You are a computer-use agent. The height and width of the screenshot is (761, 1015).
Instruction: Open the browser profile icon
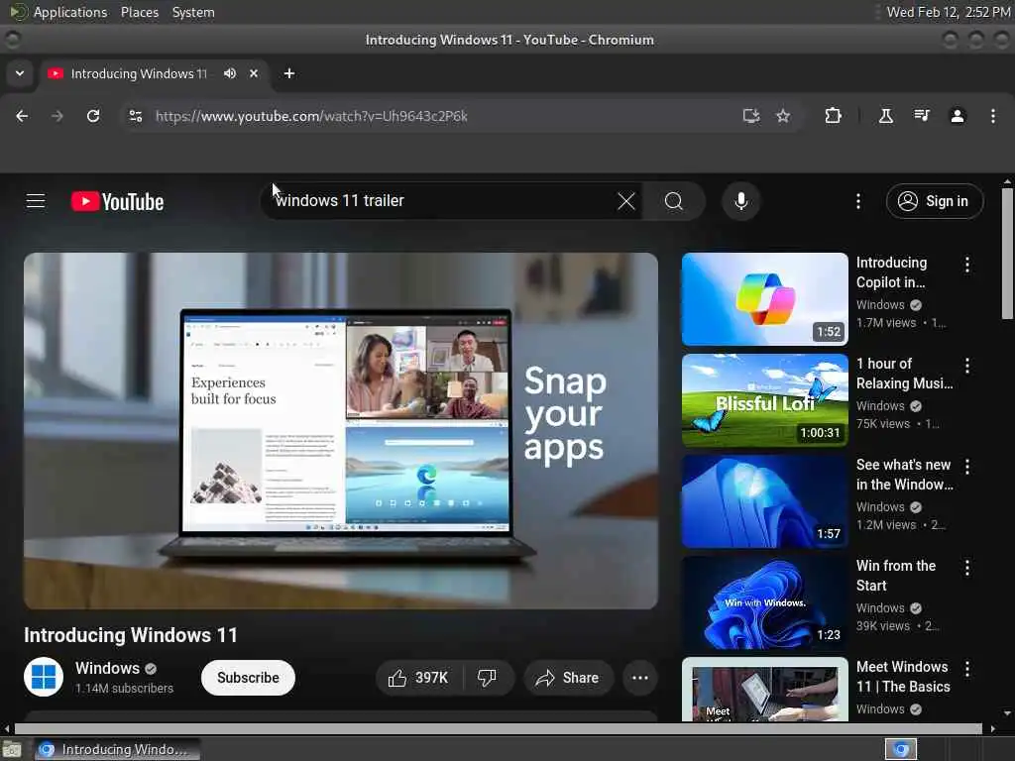click(958, 116)
